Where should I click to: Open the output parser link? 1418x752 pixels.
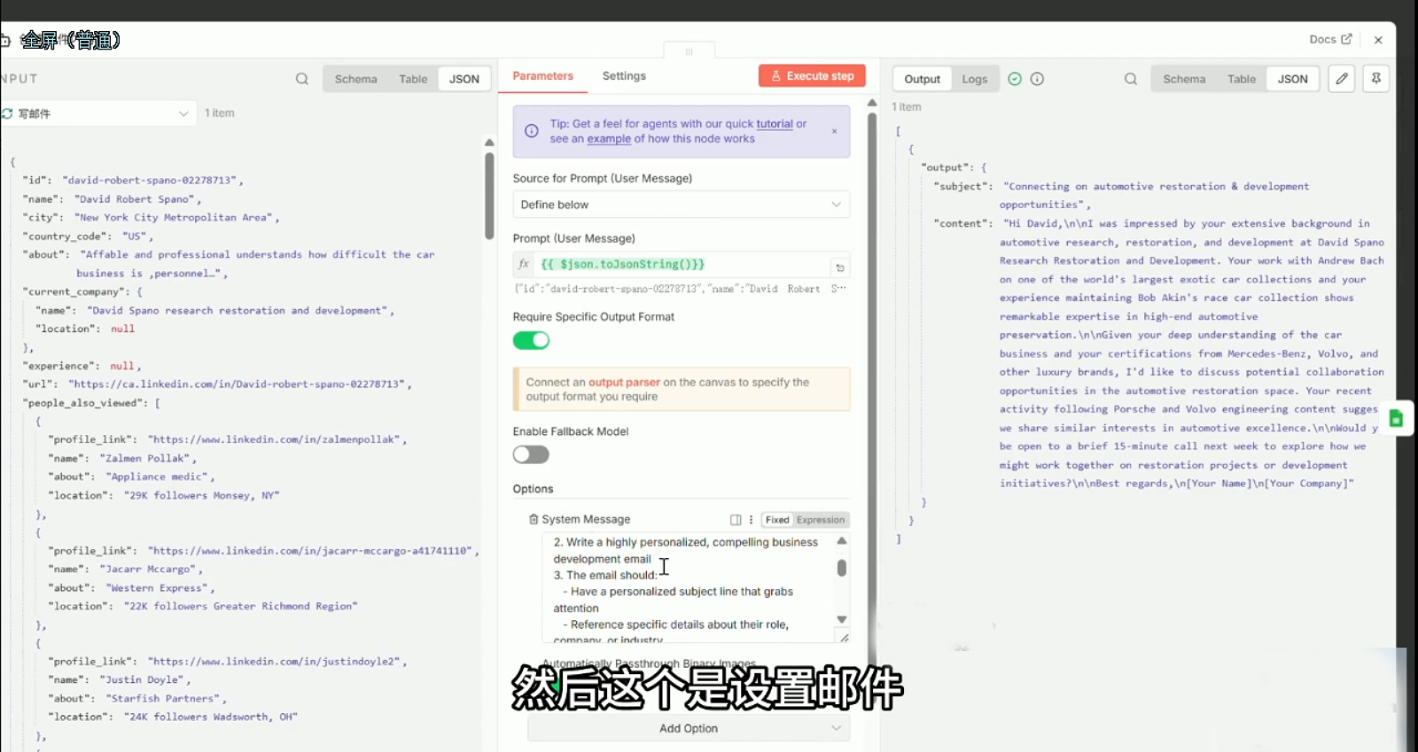(x=624, y=383)
